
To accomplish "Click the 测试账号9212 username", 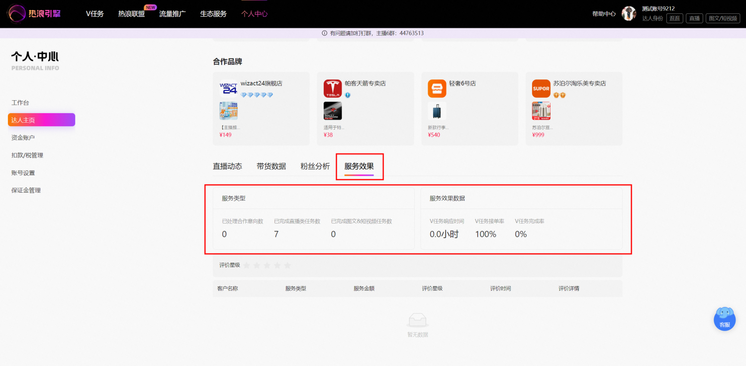I will point(658,8).
